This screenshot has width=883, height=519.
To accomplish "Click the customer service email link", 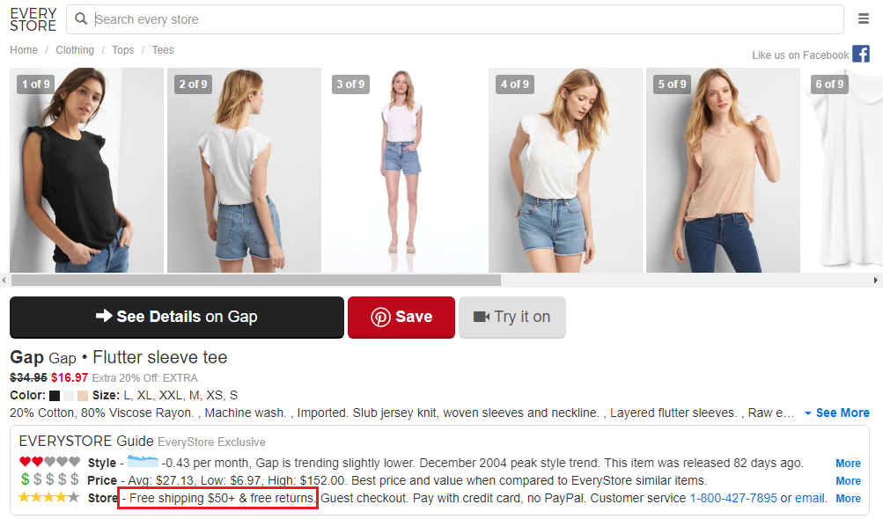I will click(810, 498).
